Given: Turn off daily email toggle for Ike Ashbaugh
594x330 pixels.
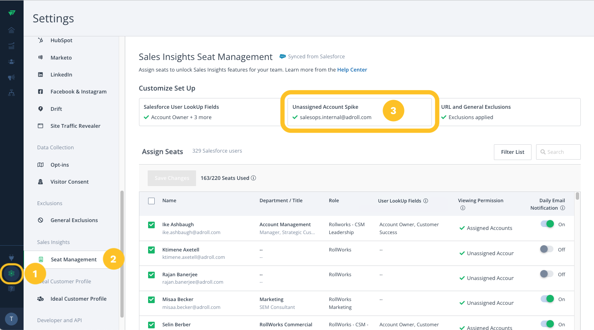Looking at the screenshot, I should point(547,224).
